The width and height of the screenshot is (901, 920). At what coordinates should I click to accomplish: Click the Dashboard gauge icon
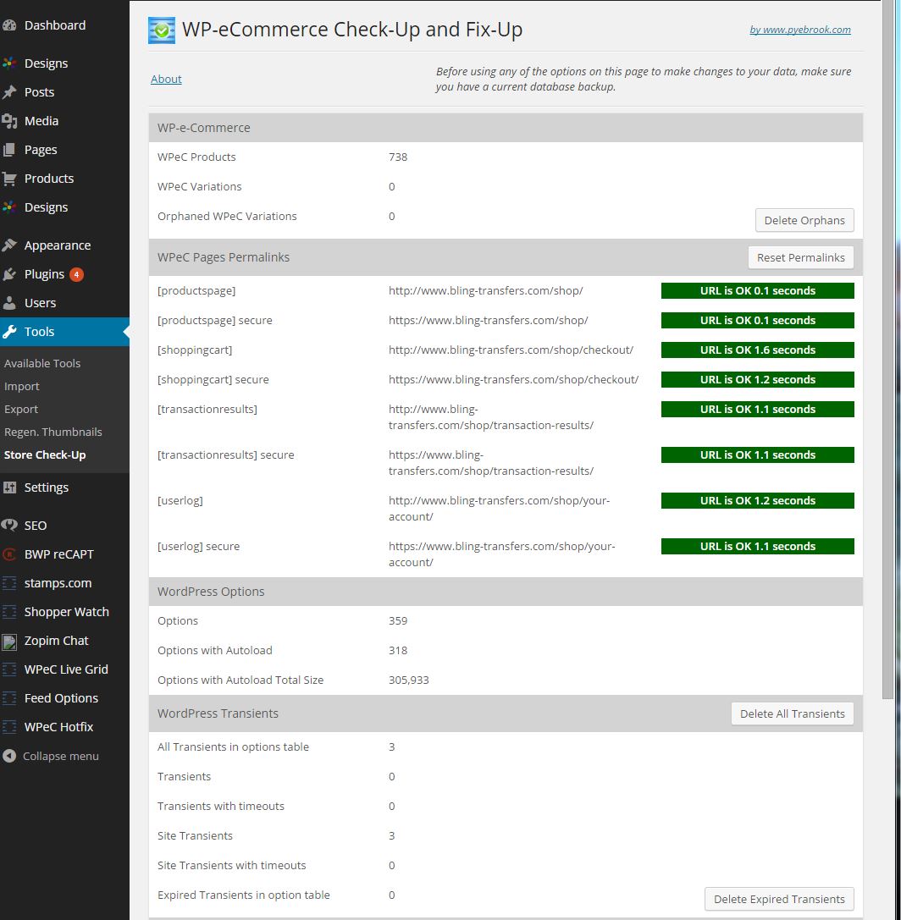click(9, 25)
